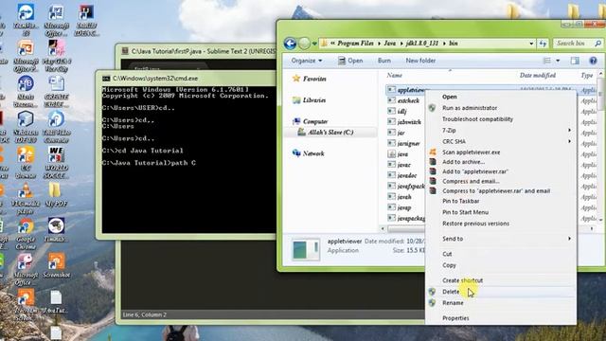The width and height of the screenshot is (606, 341).
Task: Click the Open toolbar button
Action: point(350,61)
